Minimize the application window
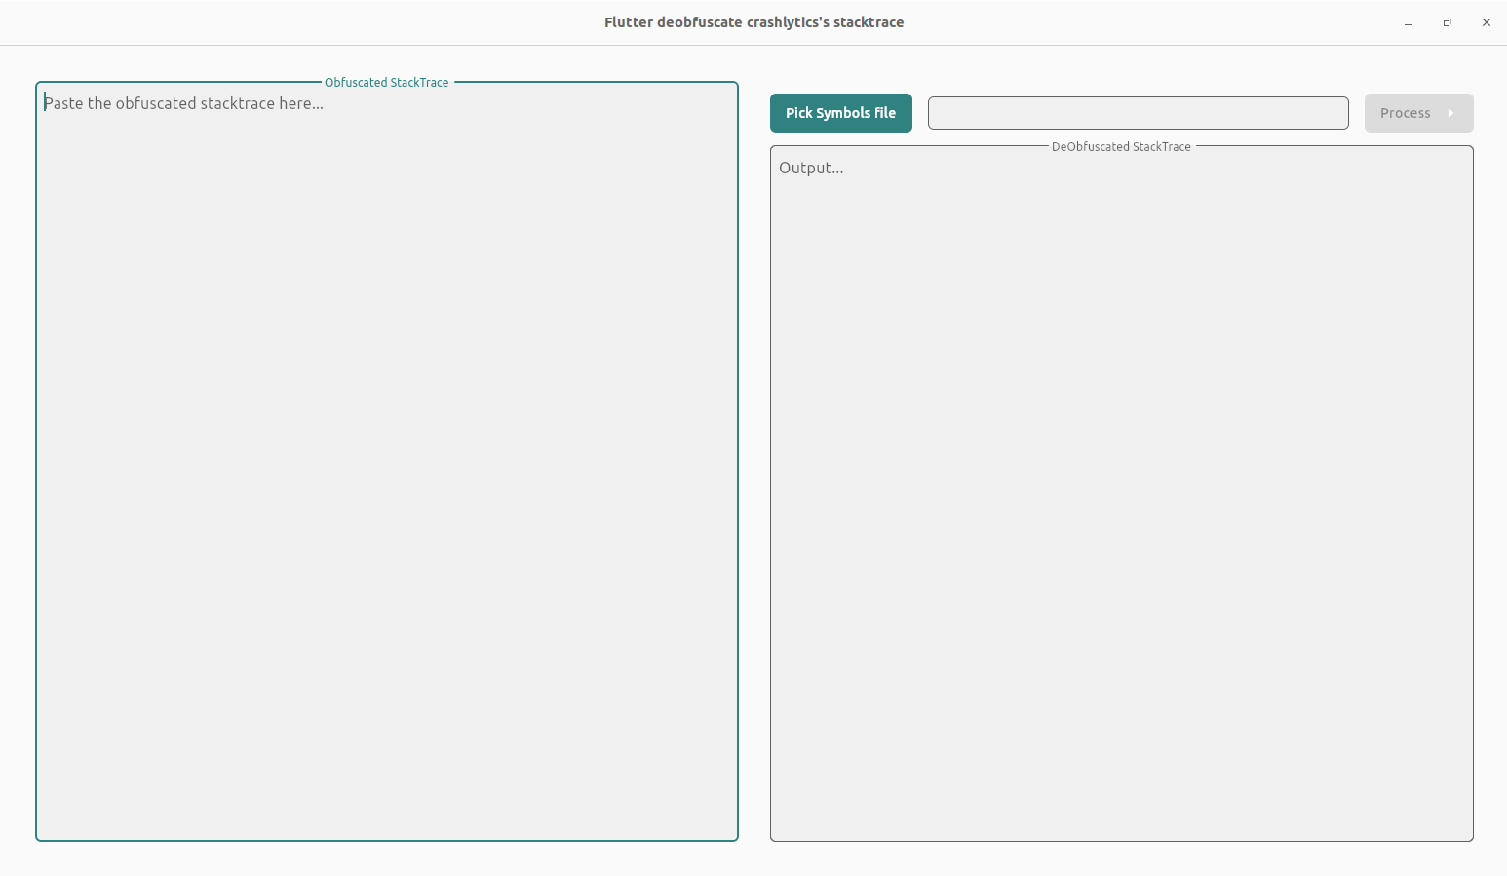Screen dimensions: 1507x876 [1408, 22]
